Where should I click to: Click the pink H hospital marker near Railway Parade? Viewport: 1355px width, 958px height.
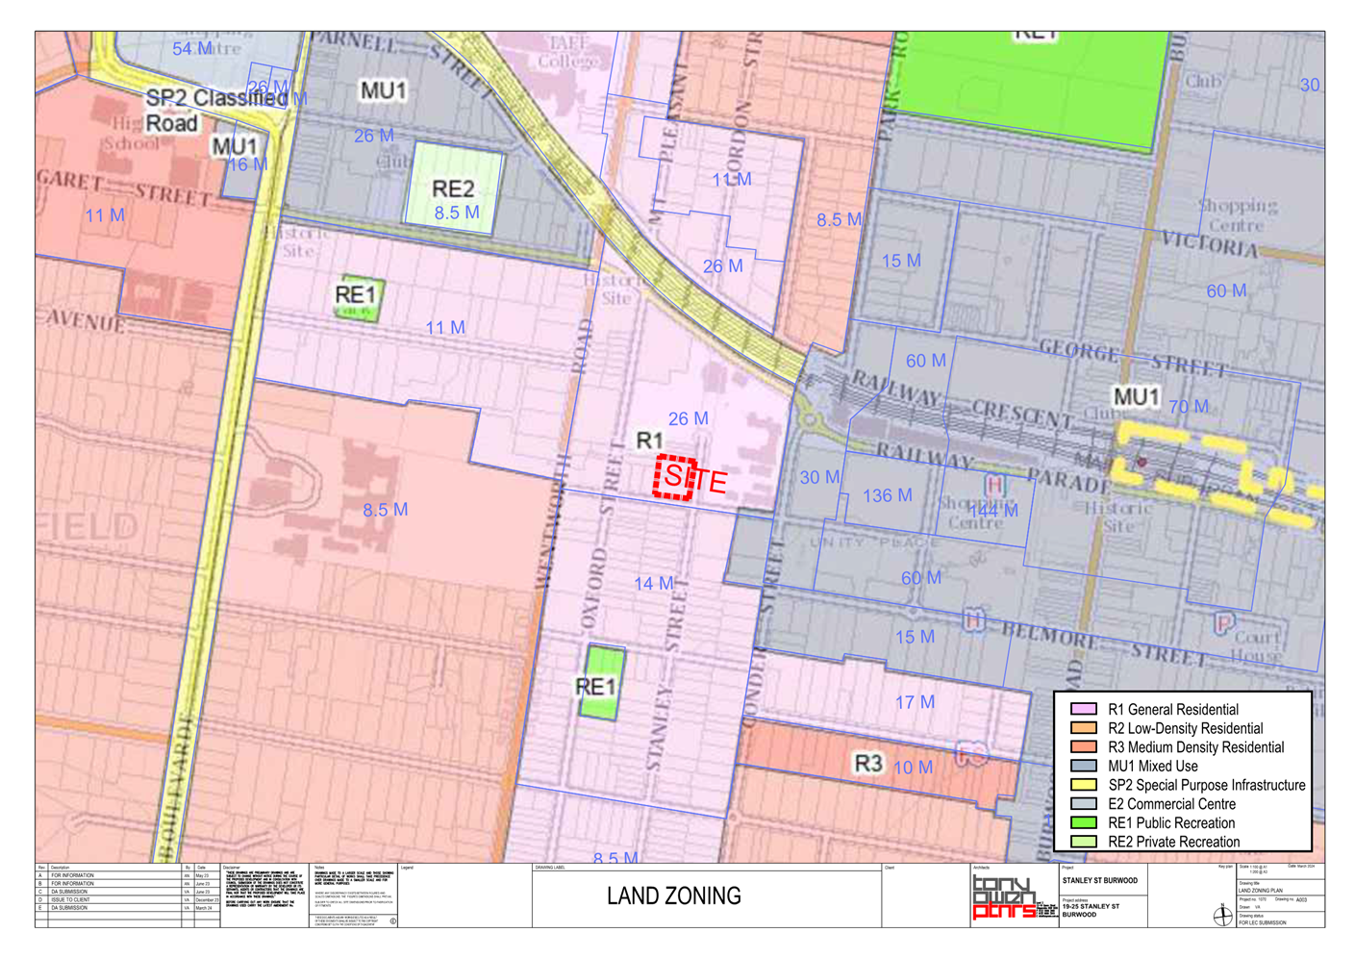(x=994, y=484)
